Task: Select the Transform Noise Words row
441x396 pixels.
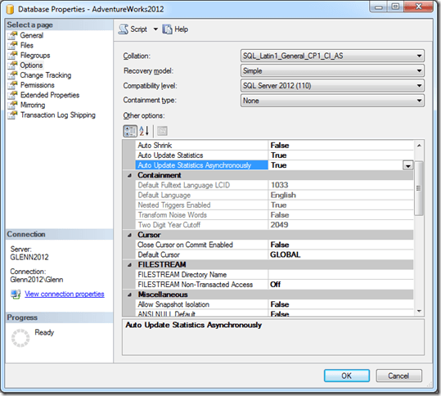Action: coord(274,215)
